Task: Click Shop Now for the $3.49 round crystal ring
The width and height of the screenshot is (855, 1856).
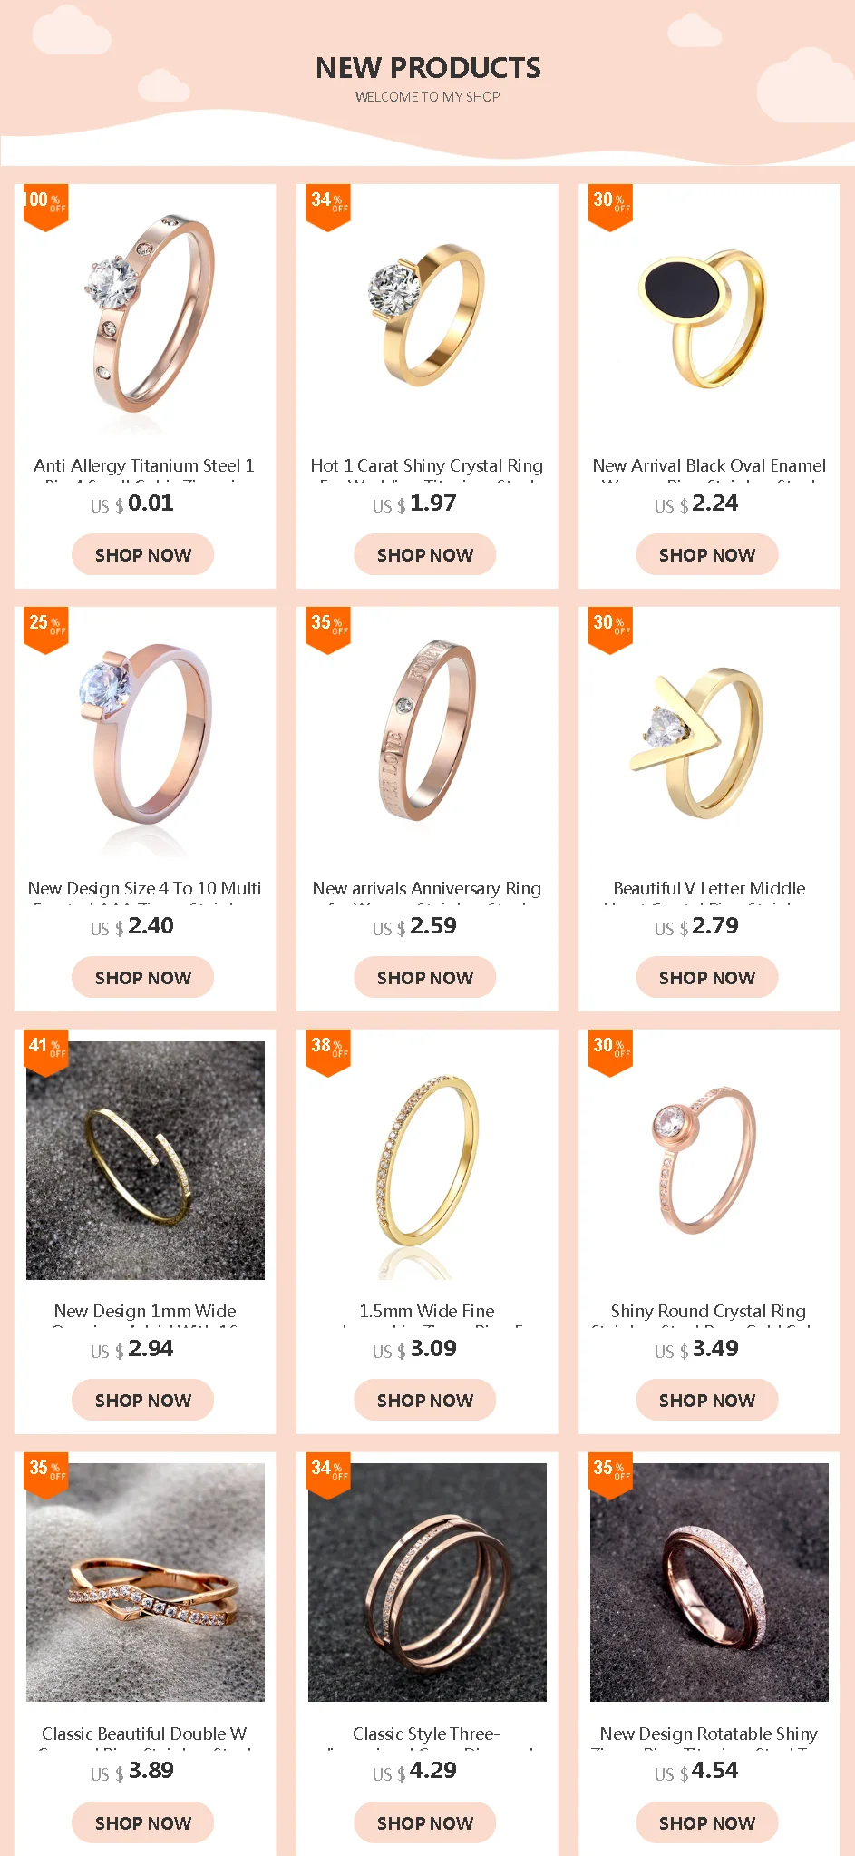Action: point(707,1400)
